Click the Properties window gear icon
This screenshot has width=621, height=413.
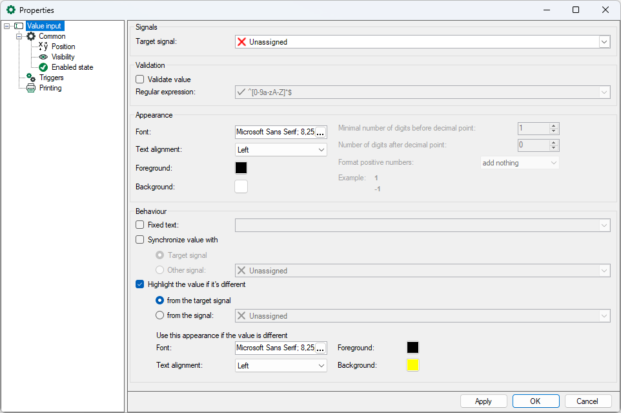[x=11, y=10]
